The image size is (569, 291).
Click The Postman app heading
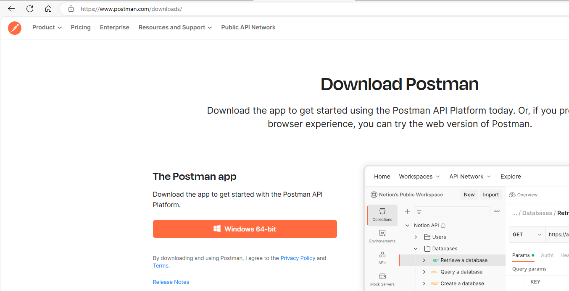(195, 177)
